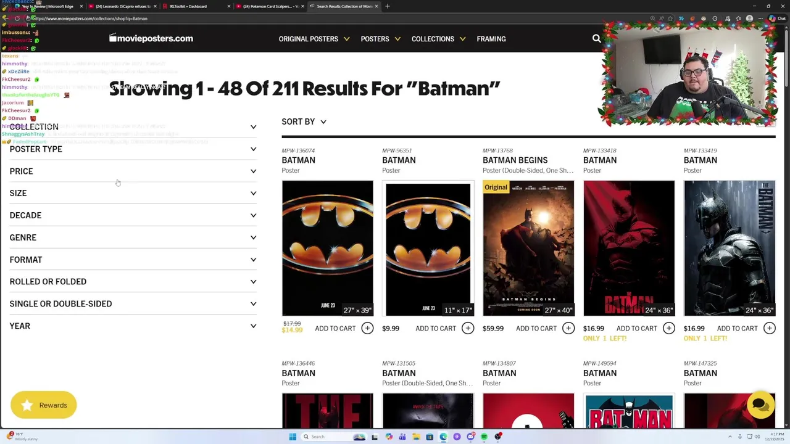This screenshot has width=790, height=444.
Task: Click the plus icon for MPW-136074 Batman poster
Action: pyautogui.click(x=367, y=329)
